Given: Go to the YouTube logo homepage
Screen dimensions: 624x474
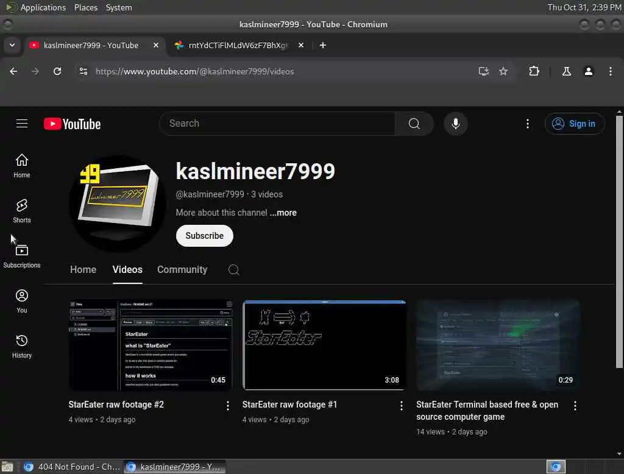Looking at the screenshot, I should (72, 124).
